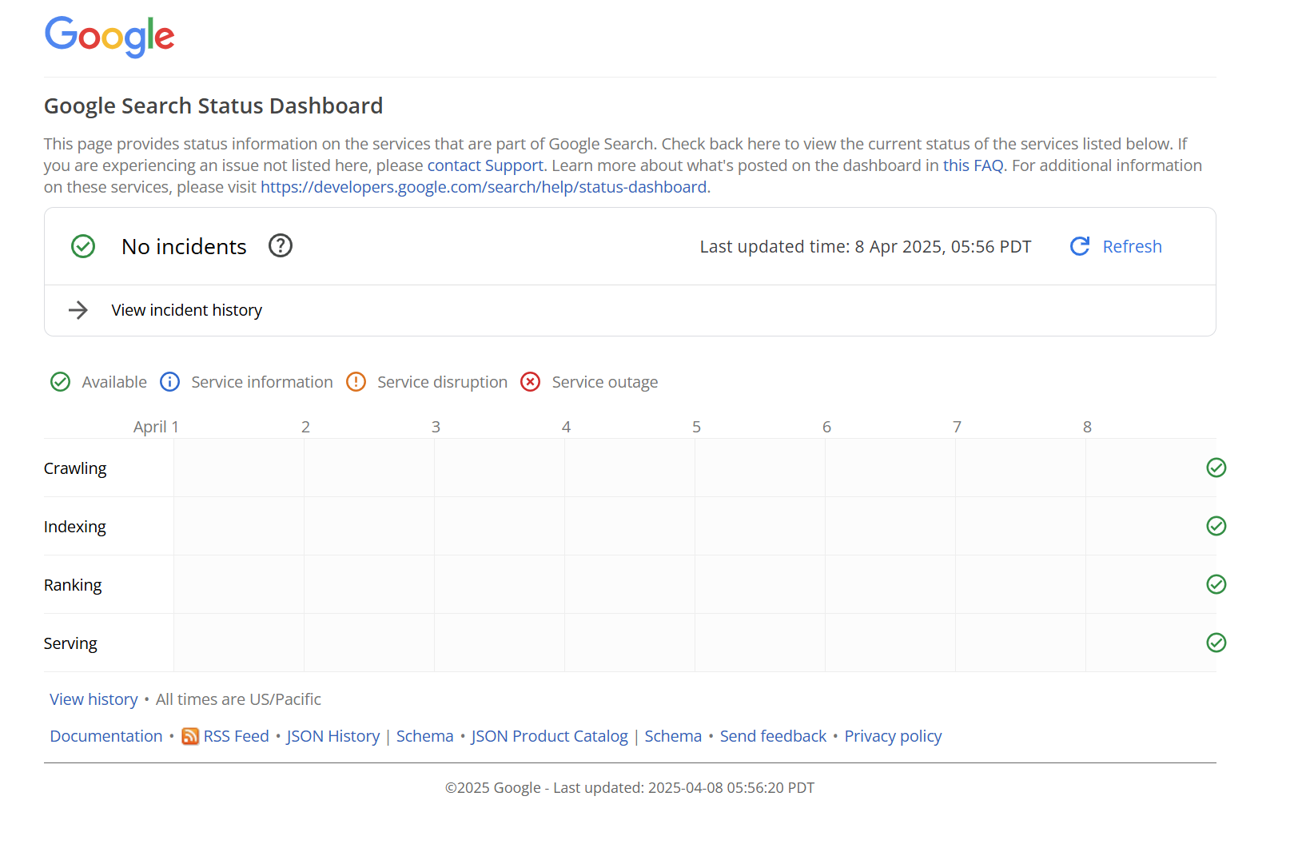
Task: Click the Service information legend label
Action: click(x=262, y=382)
